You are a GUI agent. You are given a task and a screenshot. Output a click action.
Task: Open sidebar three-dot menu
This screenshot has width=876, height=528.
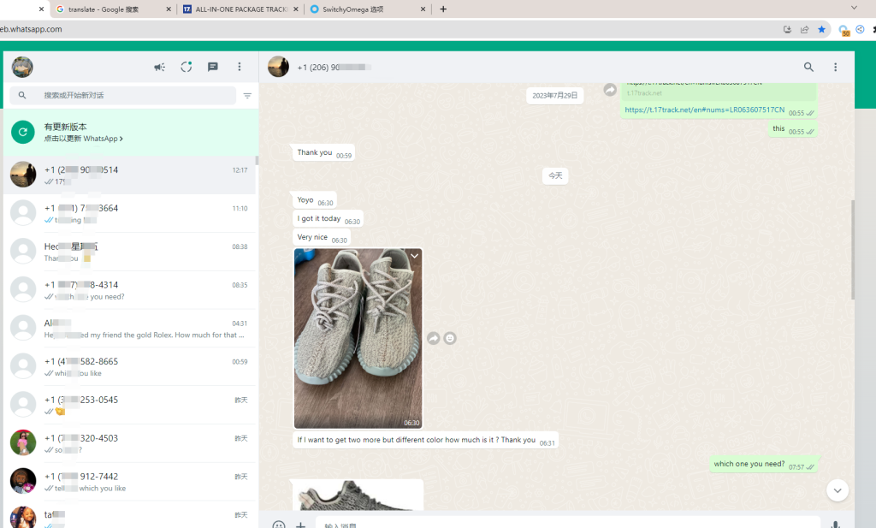click(x=240, y=67)
